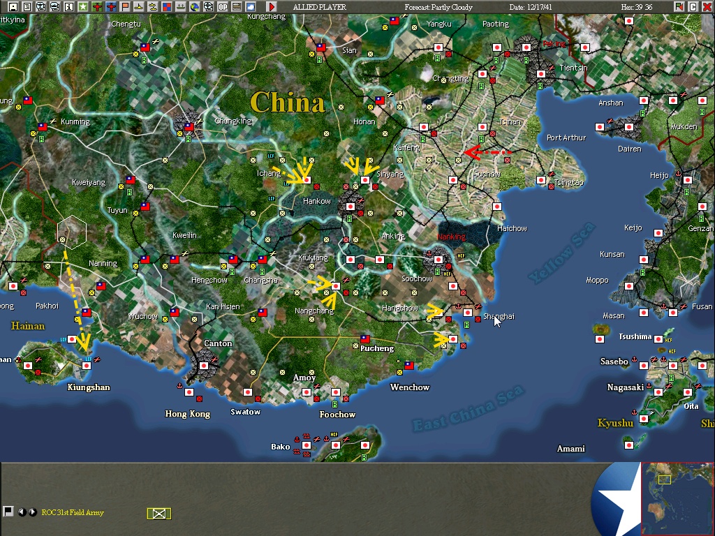Image resolution: width=715 pixels, height=536 pixels.
Task: Click the Chinese flag marker at Kunming
Action: pos(43,127)
